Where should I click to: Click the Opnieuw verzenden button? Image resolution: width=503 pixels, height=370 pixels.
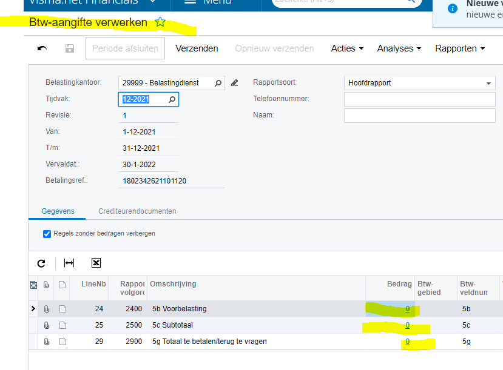point(275,48)
